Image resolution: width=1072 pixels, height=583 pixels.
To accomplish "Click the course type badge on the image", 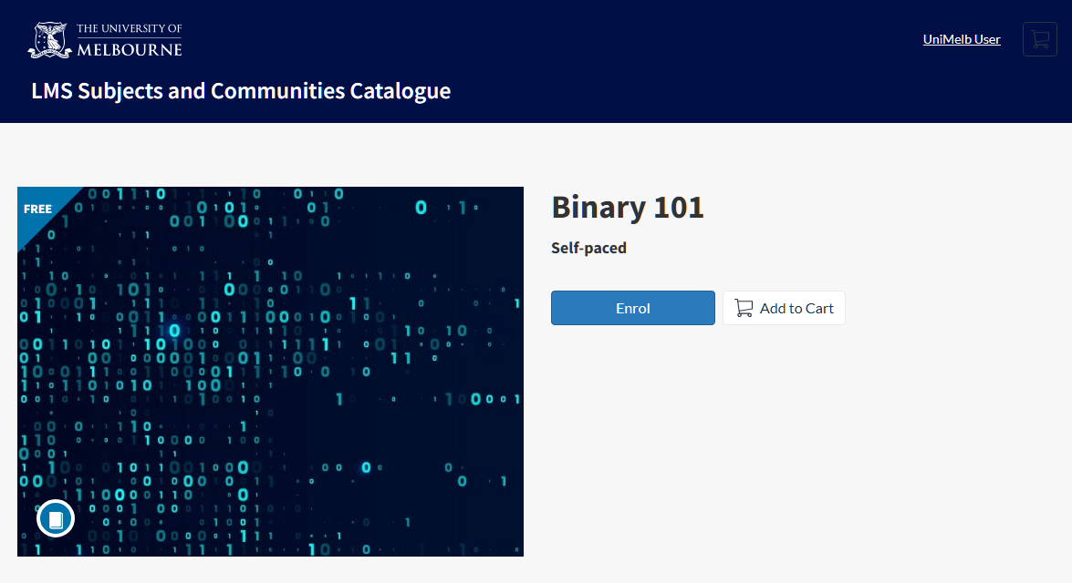I will point(56,519).
